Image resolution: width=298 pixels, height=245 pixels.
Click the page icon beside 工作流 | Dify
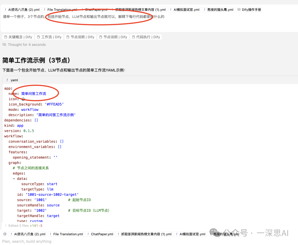pos(38,37)
